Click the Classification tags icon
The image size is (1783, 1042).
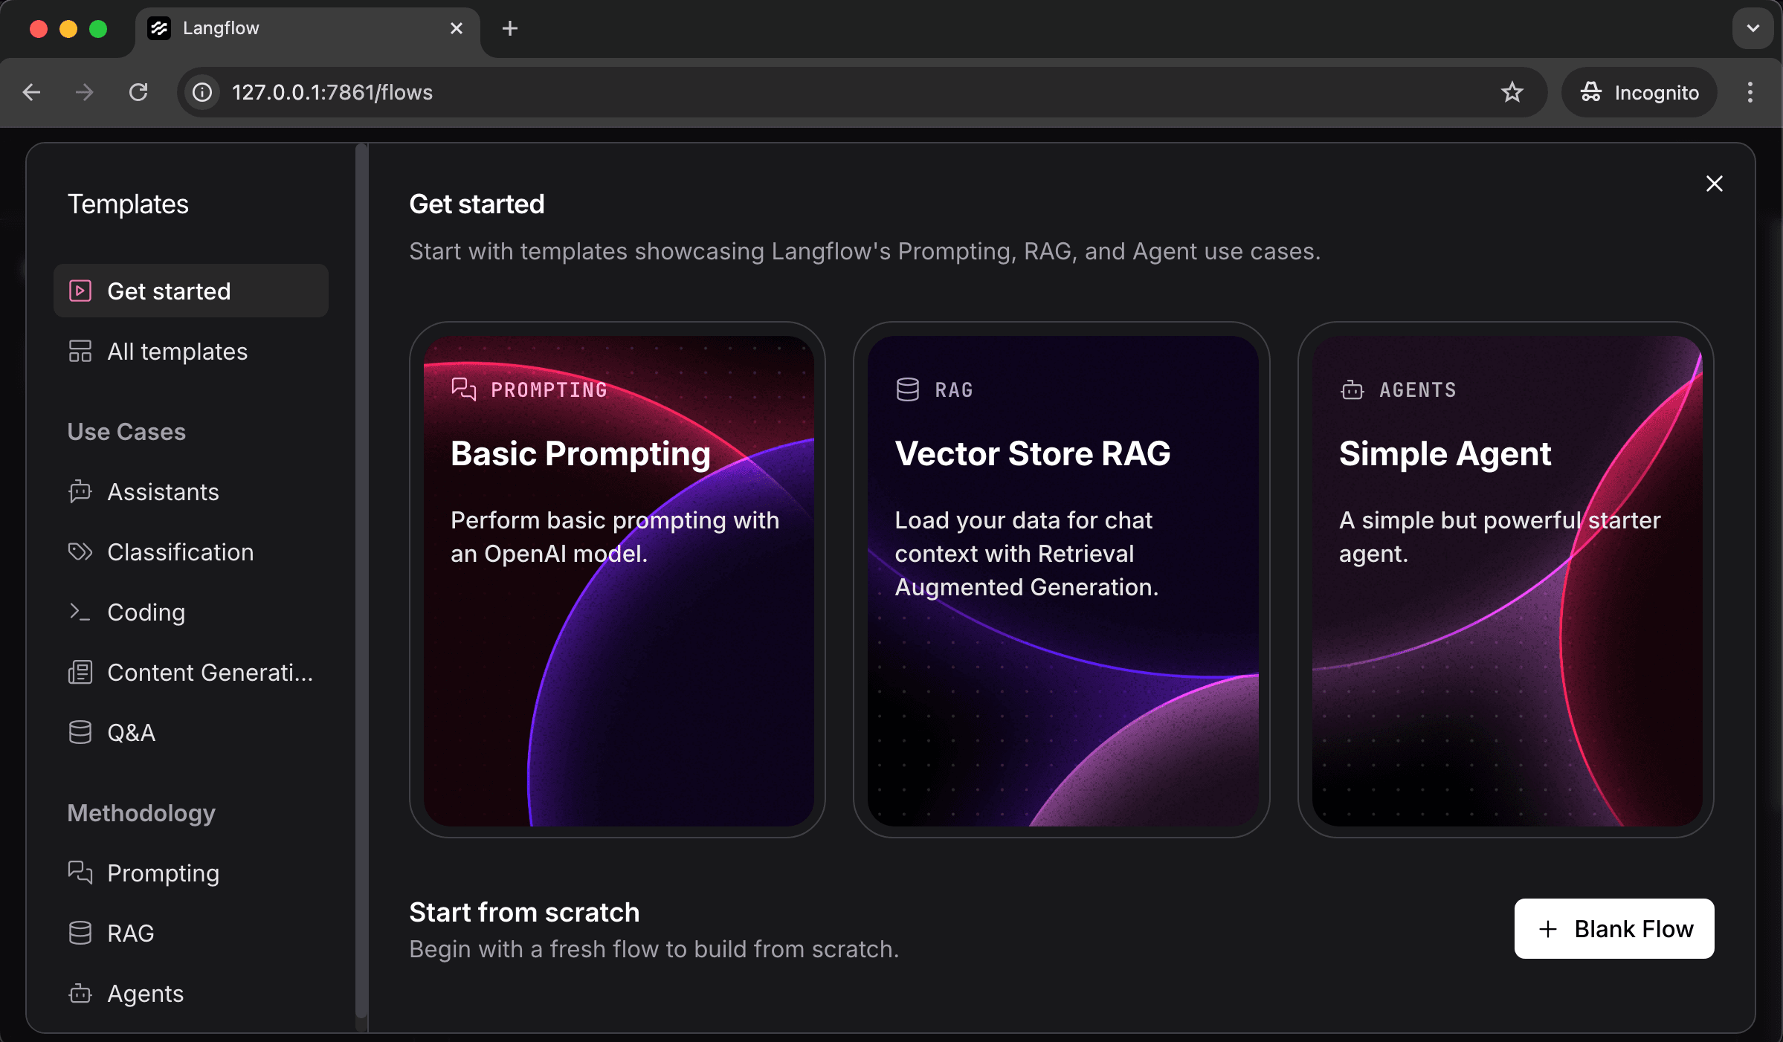pos(80,551)
